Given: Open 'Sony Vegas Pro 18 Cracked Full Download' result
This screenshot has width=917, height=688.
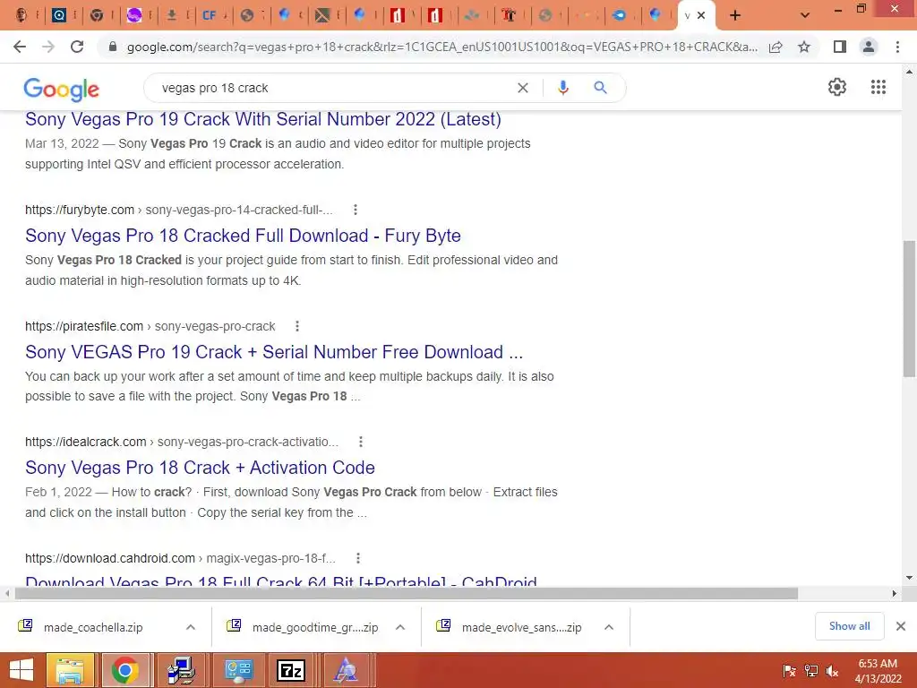Looking at the screenshot, I should click(243, 236).
